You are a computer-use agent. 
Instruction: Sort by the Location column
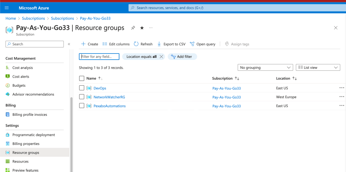pyautogui.click(x=286, y=79)
